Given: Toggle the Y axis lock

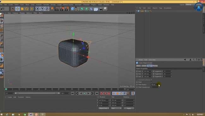Looking at the screenshot, I should (42, 9).
